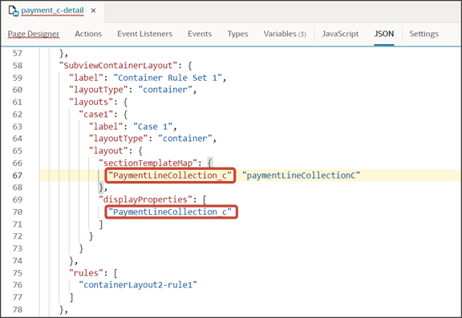Click the payment_c-detail file icon

pos(14,11)
